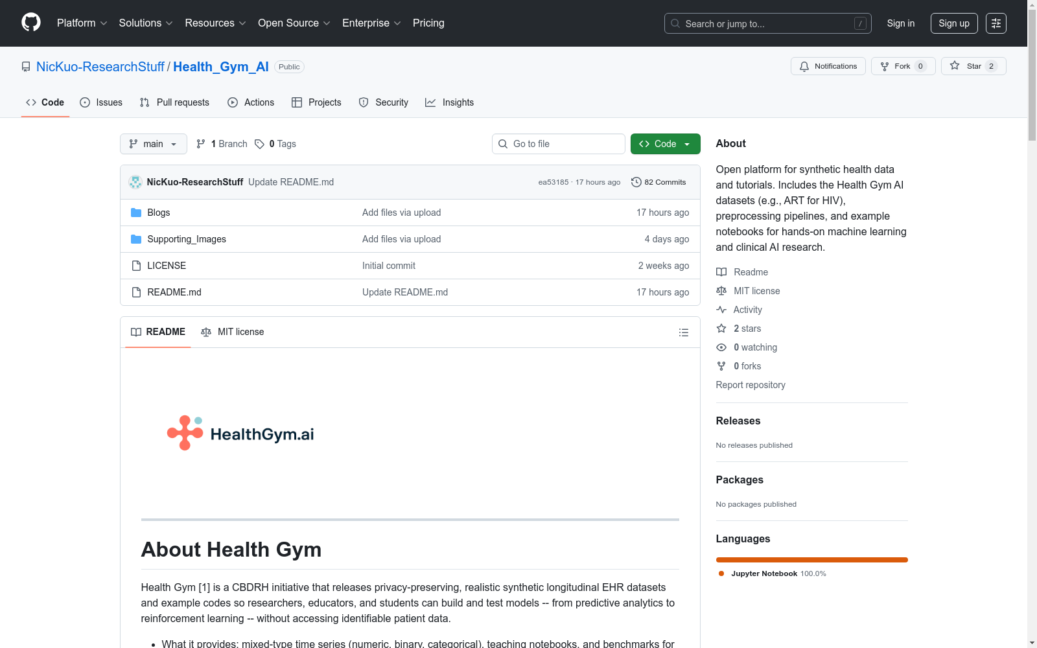Focus the Search or jump to field

pos(768,23)
